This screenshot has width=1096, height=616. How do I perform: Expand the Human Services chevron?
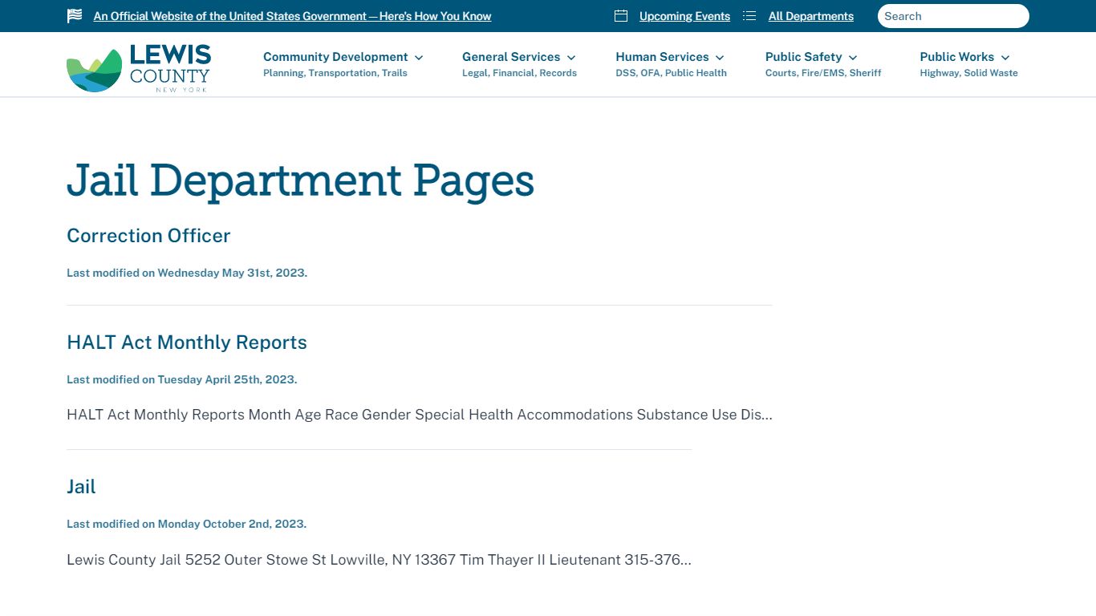click(x=720, y=58)
